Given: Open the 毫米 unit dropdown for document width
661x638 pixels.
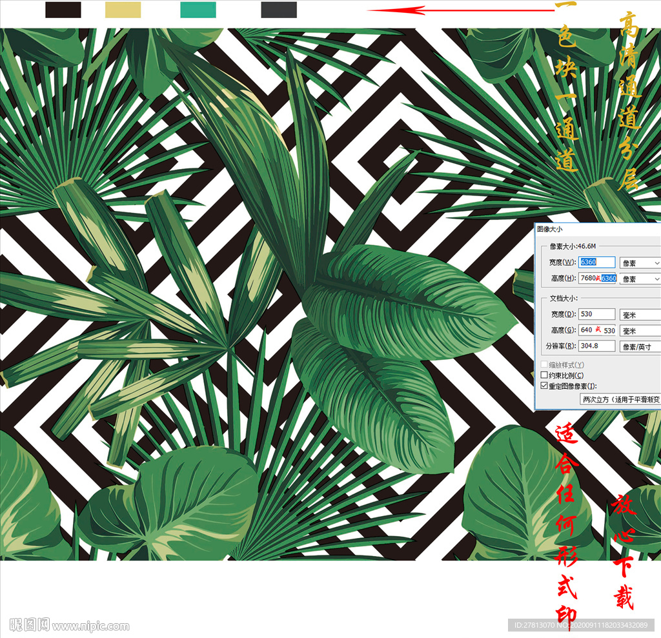Looking at the screenshot, I should tap(640, 315).
